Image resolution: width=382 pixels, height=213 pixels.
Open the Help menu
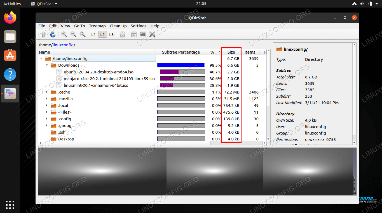pos(155,26)
